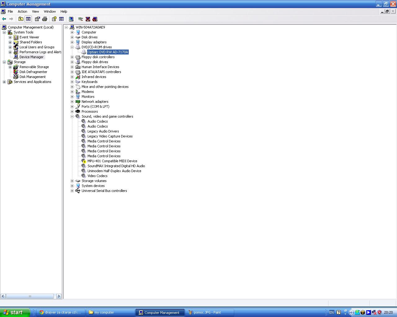Expand the Disk drives node
Image resolution: width=397 pixels, height=317 pixels.
[x=72, y=37]
